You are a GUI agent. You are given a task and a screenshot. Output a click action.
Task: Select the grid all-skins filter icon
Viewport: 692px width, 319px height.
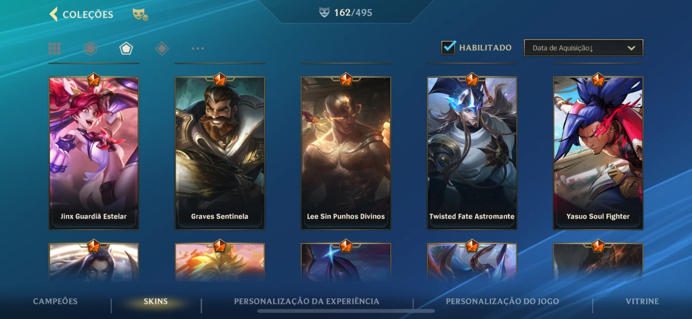click(54, 48)
